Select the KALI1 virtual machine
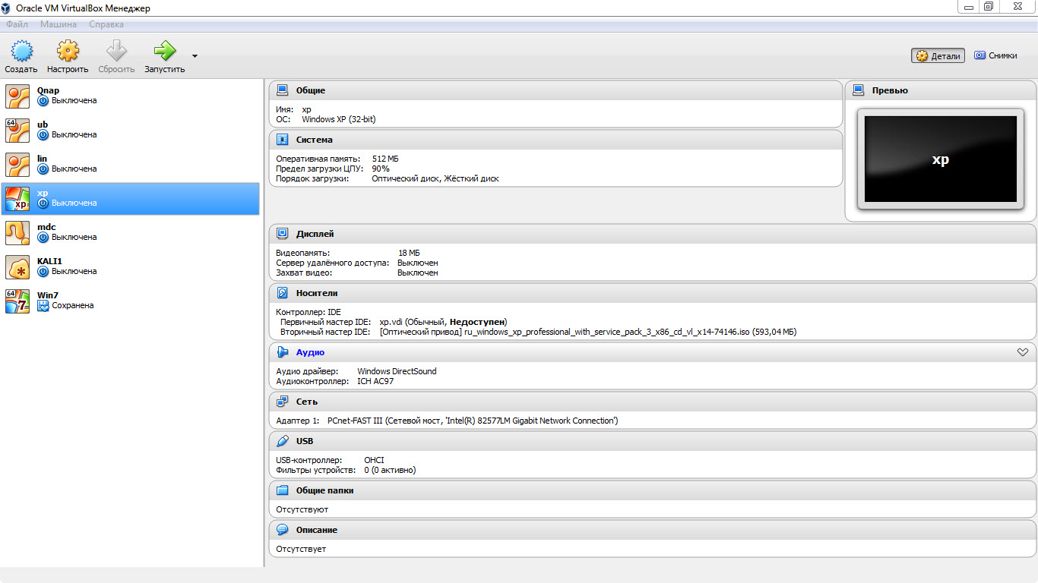This screenshot has width=1038, height=583. point(131,267)
